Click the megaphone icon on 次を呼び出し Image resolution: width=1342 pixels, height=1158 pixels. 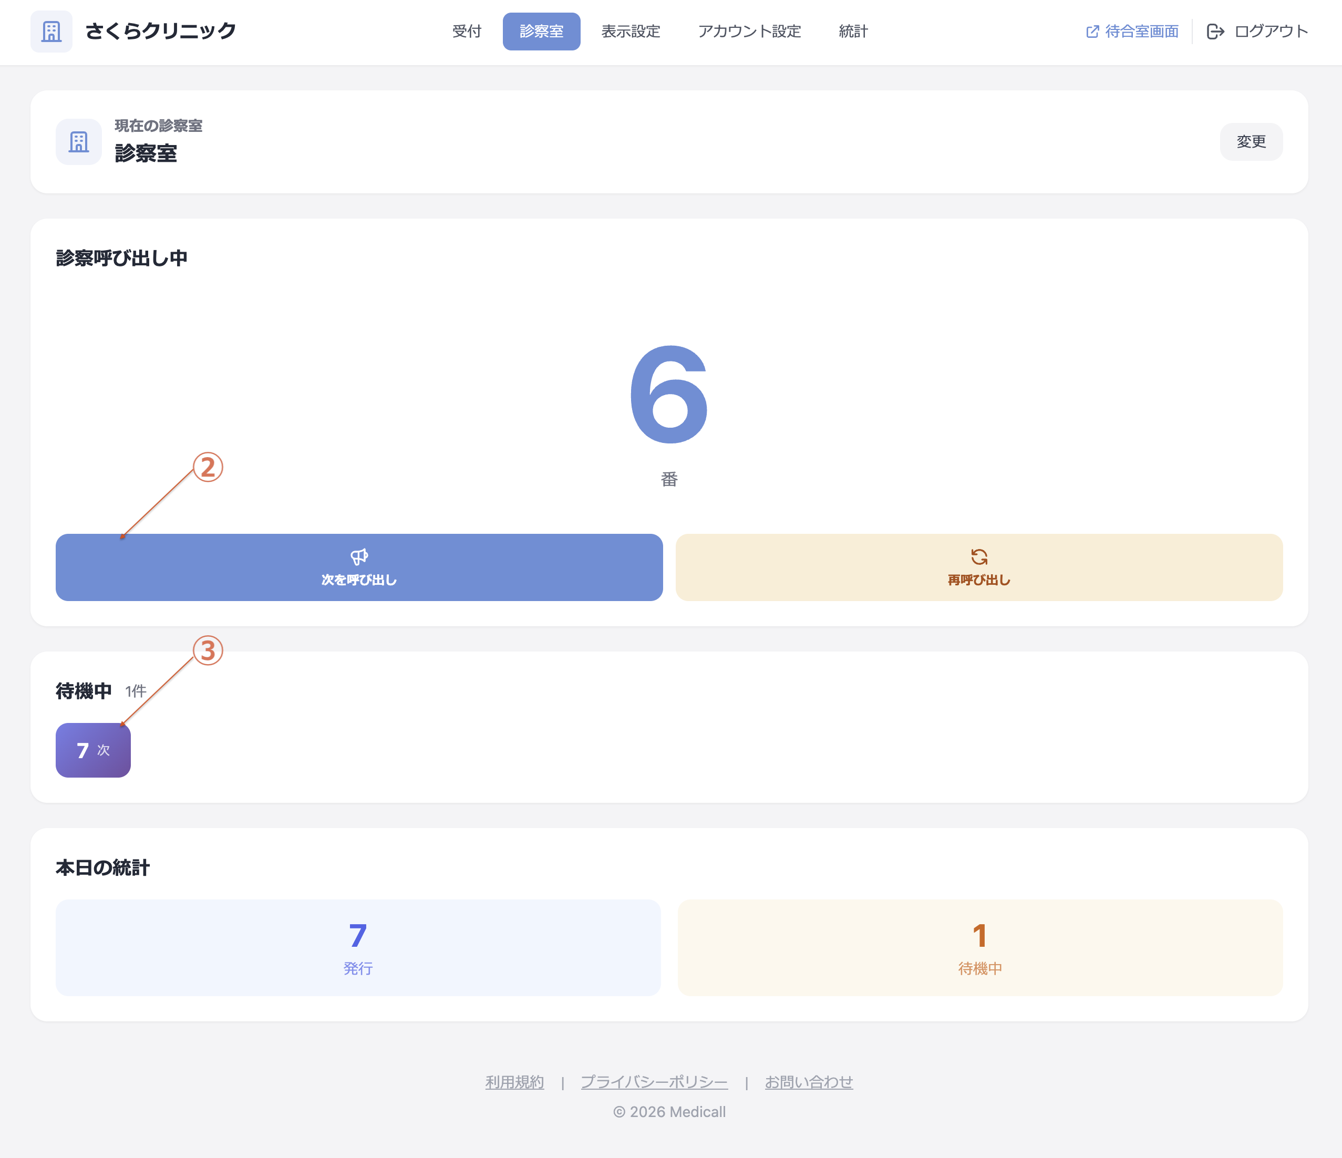point(359,557)
